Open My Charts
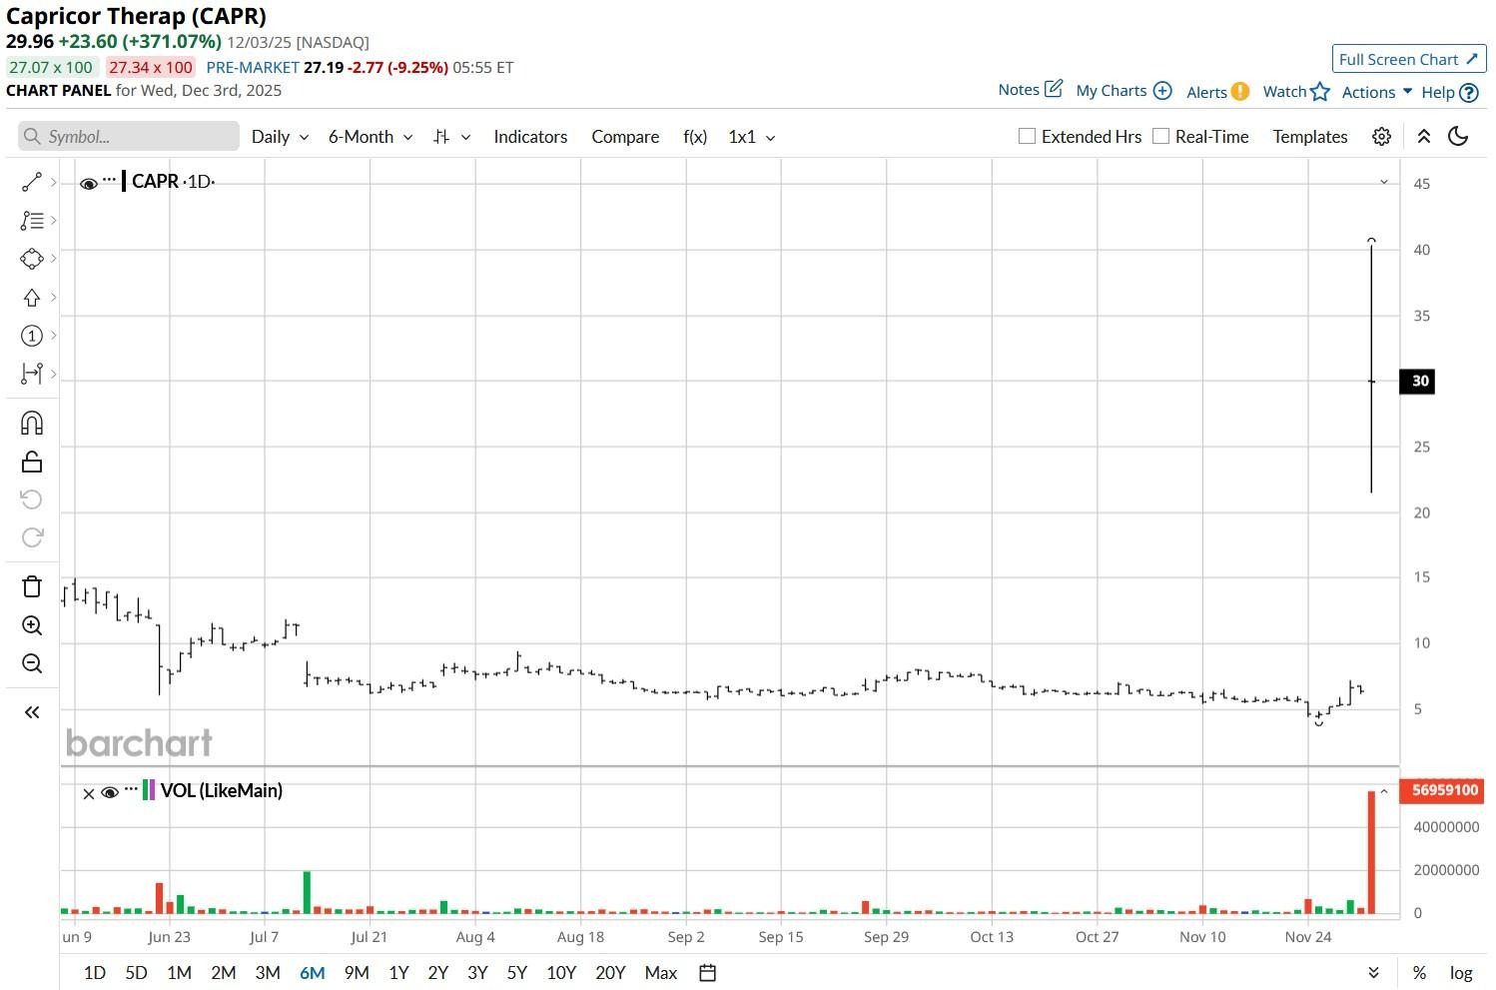The width and height of the screenshot is (1496, 990). (1123, 91)
